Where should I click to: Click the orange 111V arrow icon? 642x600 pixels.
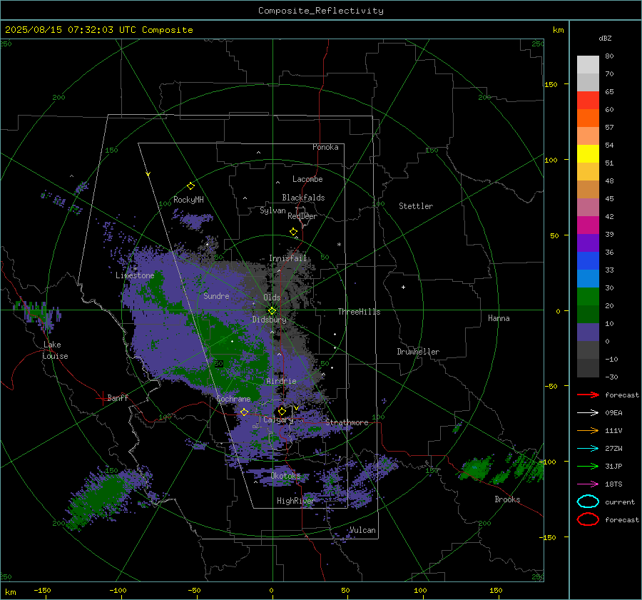588,430
